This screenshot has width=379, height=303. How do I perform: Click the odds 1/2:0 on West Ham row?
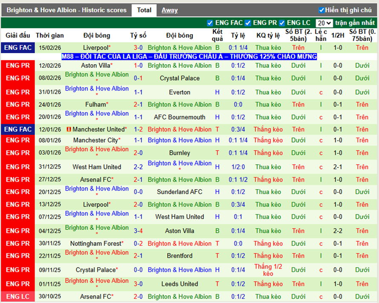238,167
